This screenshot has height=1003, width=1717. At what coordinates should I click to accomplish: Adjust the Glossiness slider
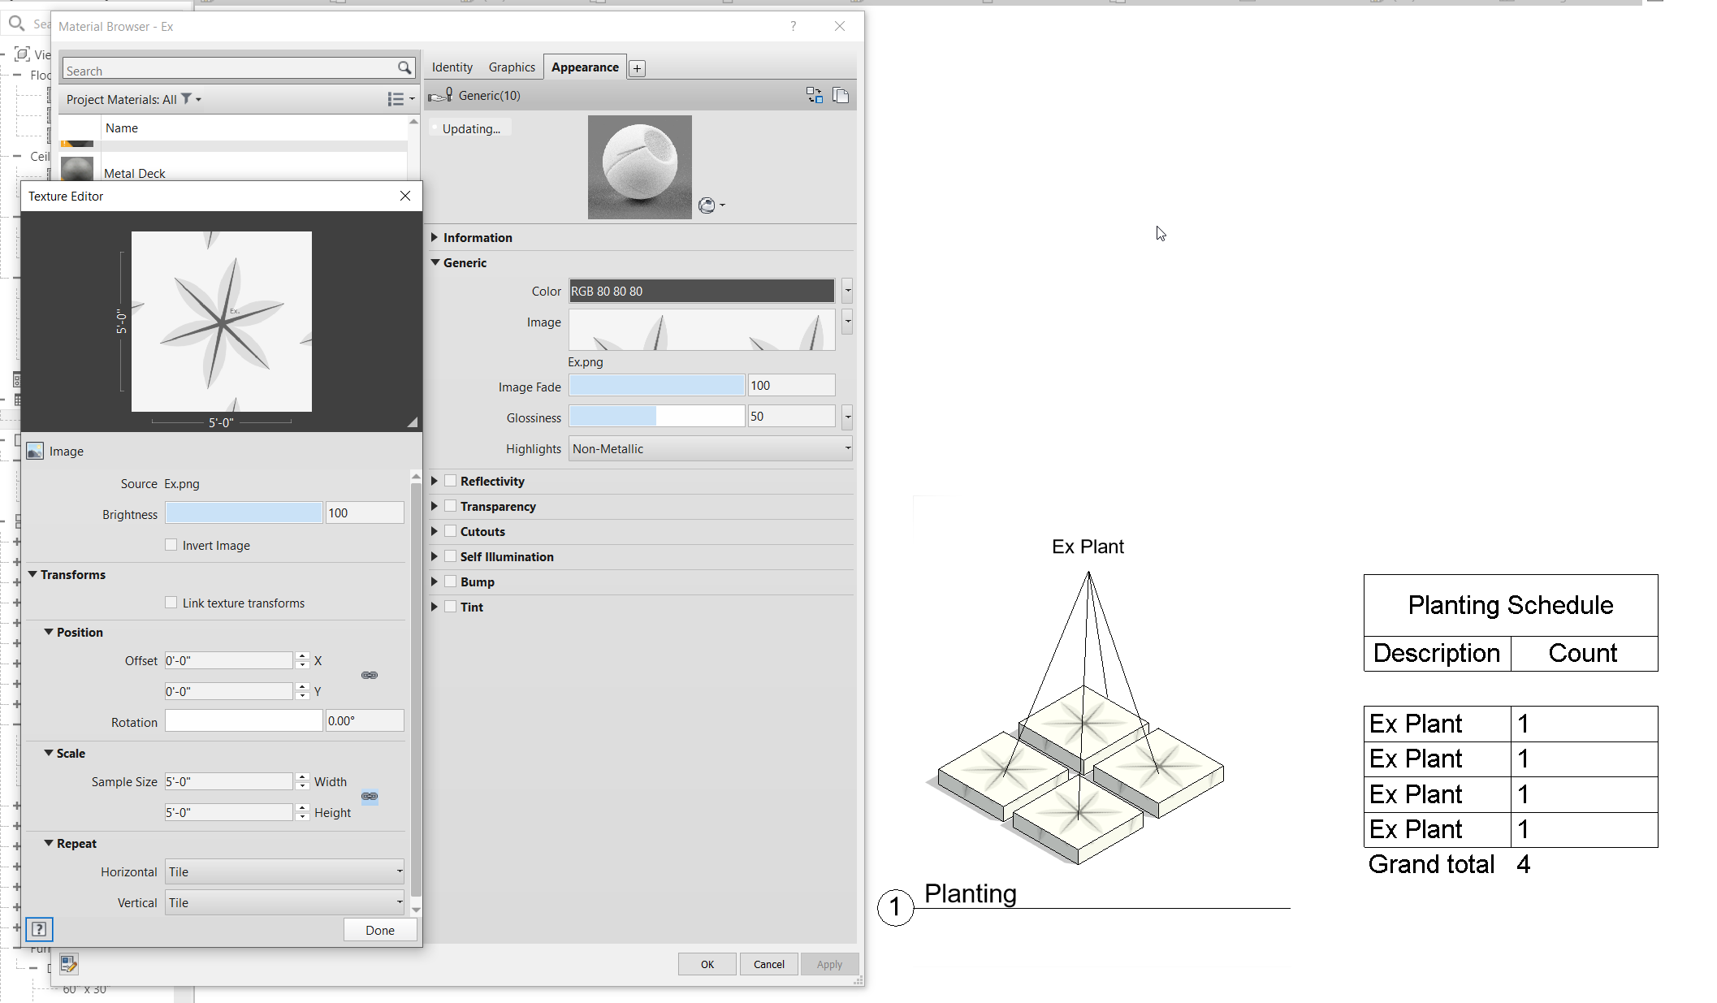coord(656,416)
